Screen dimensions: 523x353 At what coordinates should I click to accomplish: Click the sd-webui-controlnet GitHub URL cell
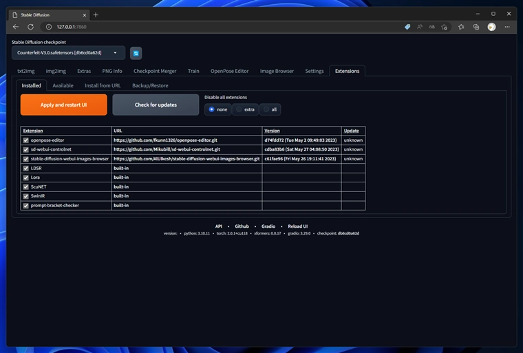(186, 149)
